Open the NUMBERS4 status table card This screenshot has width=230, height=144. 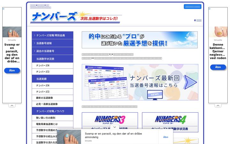coord(170,122)
